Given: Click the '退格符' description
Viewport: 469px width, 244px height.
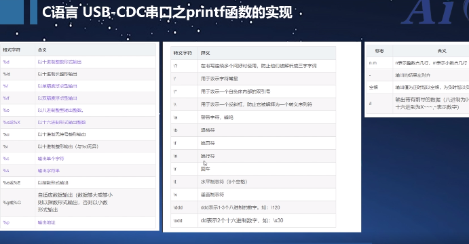Looking at the screenshot, I should tap(208, 130).
